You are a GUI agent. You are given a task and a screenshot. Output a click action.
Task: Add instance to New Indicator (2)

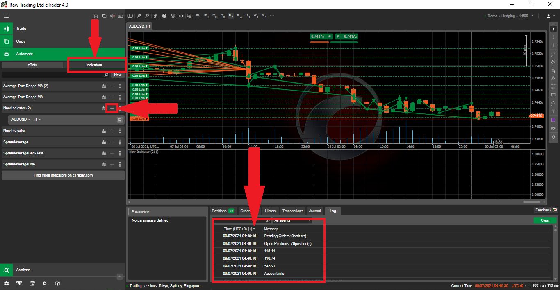tap(112, 108)
